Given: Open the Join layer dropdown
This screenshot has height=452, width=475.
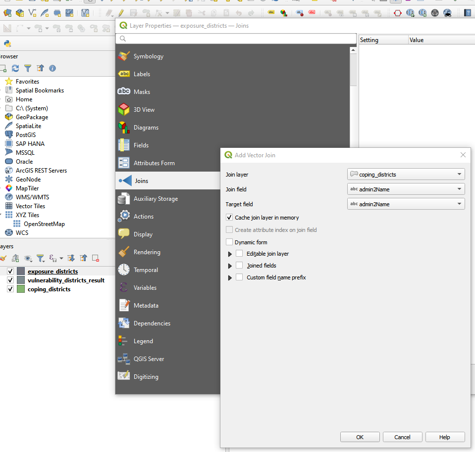Looking at the screenshot, I should pyautogui.click(x=406, y=174).
